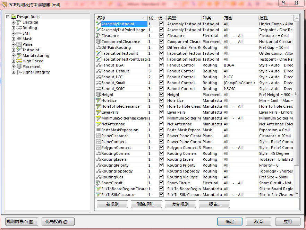Click the Signal Integrity category icon
This screenshot has width=306, height=230.
click(19, 72)
